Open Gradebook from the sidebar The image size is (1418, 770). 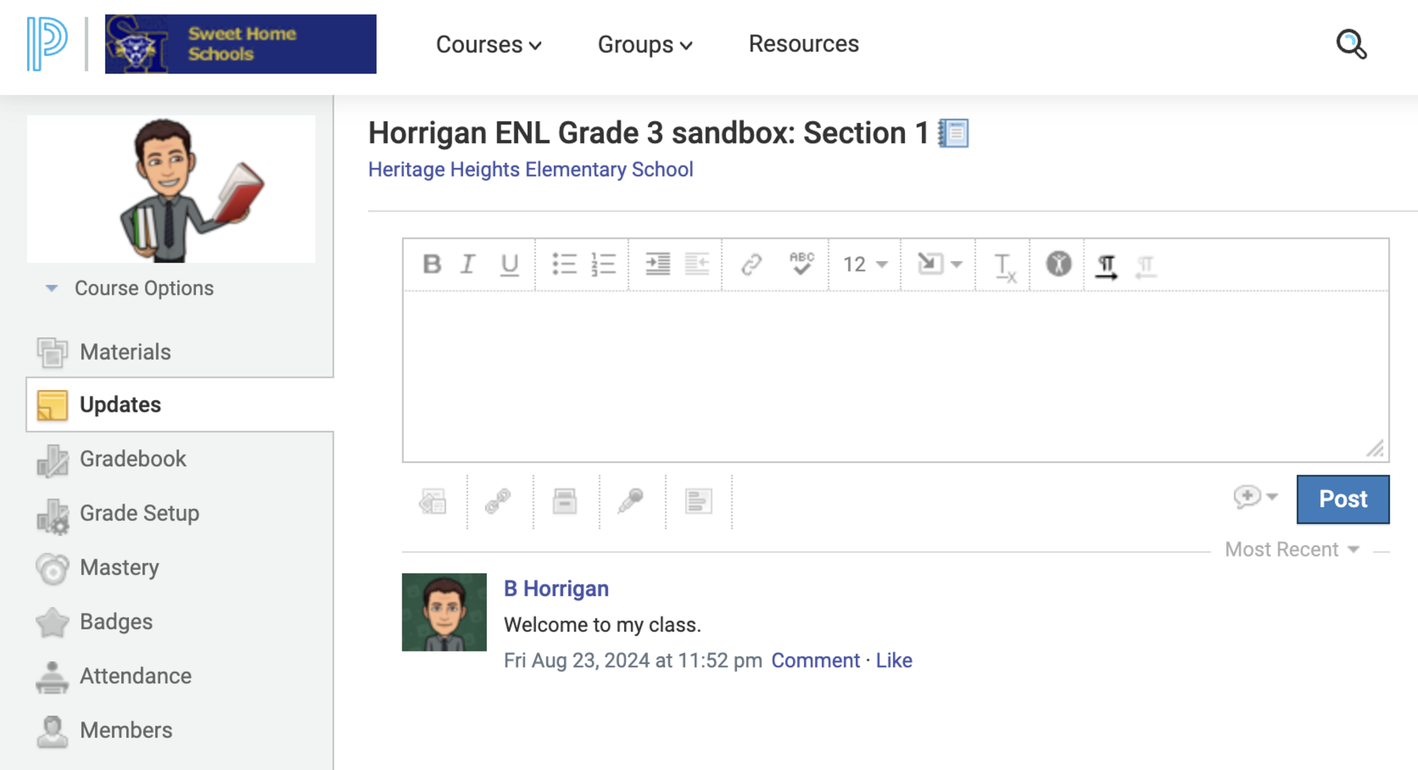(132, 458)
